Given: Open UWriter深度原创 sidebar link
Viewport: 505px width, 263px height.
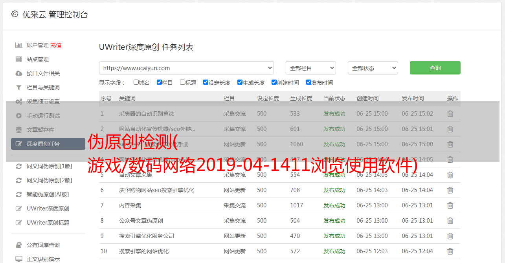Looking at the screenshot, I should [x=48, y=209].
